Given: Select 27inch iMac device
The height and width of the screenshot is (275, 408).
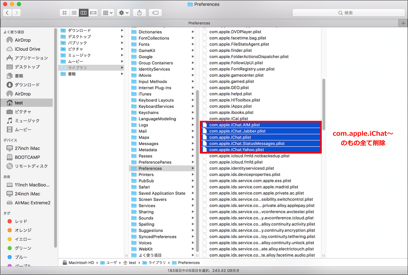Looking at the screenshot, I should pos(27,148).
